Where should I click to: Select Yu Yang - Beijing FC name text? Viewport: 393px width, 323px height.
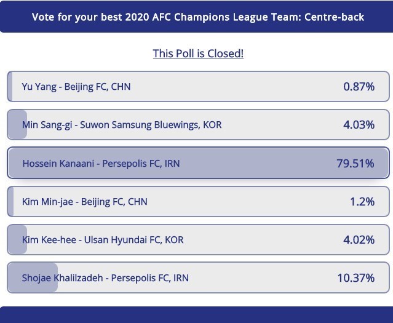pos(76,87)
